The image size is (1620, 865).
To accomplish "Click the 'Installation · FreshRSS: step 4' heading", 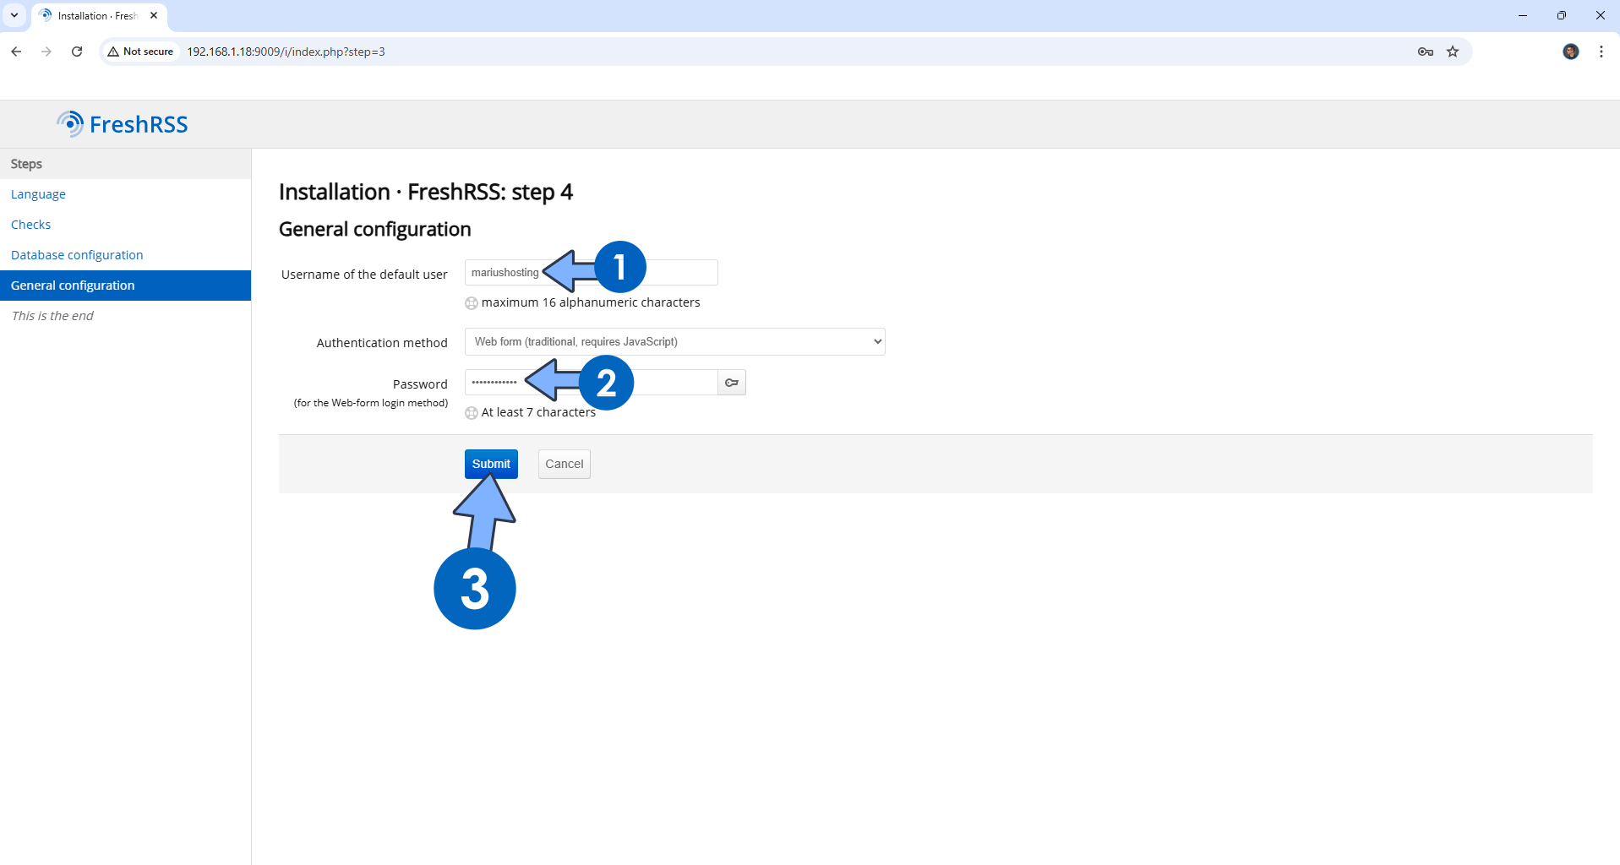I will 426,193.
